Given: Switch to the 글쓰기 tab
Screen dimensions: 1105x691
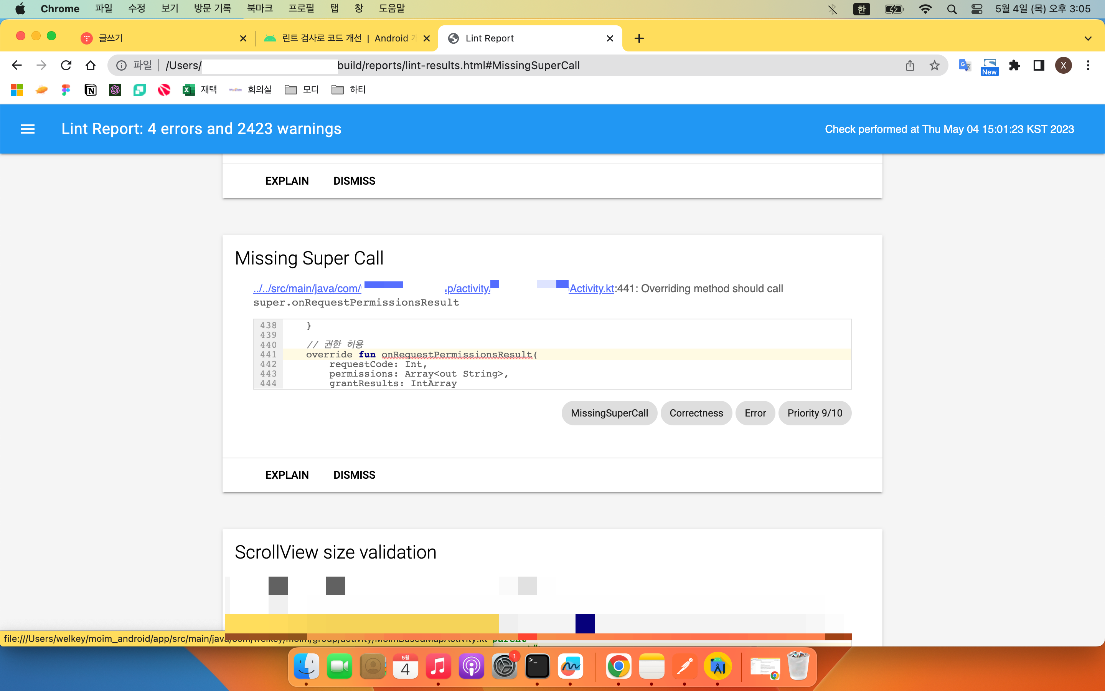Looking at the screenshot, I should (160, 38).
